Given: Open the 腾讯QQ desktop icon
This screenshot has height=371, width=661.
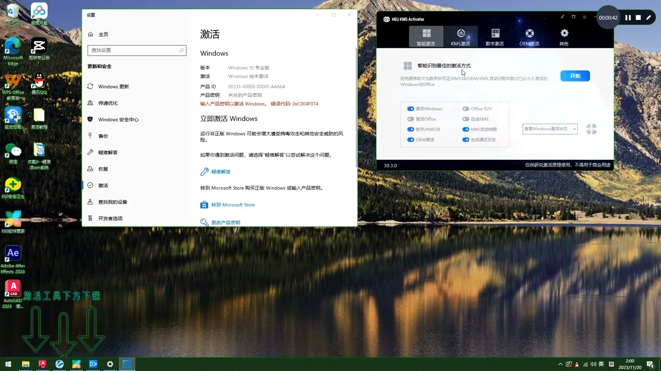Looking at the screenshot, I should coord(39,84).
